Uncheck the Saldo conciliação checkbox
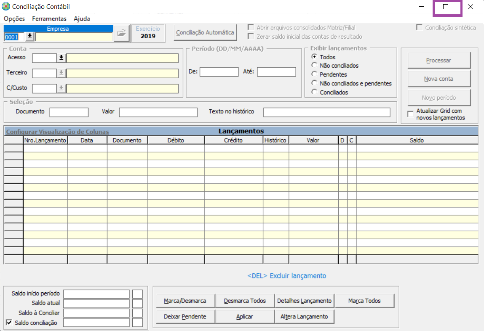 [x=9, y=323]
